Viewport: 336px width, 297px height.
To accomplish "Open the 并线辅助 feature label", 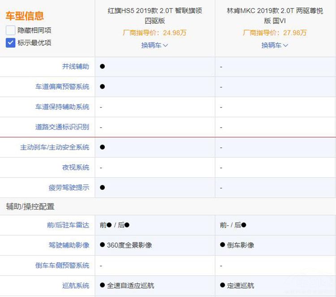I will (75, 66).
